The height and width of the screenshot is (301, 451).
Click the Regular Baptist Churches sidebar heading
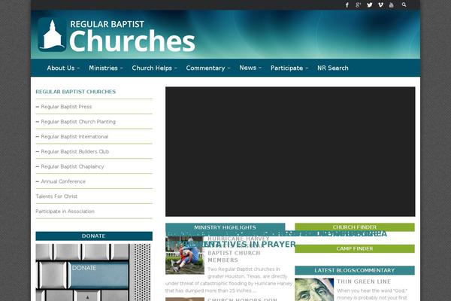76,92
